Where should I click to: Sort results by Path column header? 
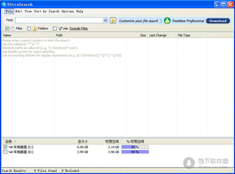90,35
